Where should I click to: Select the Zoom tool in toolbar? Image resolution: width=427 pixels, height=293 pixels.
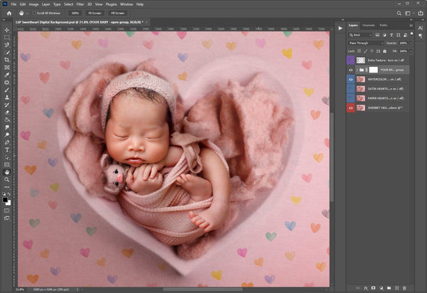6,180
